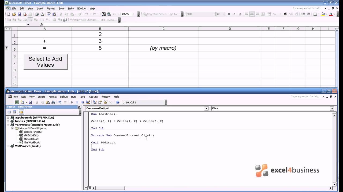Toggle the Center alignment button
343x192 pixels.
[252, 14]
